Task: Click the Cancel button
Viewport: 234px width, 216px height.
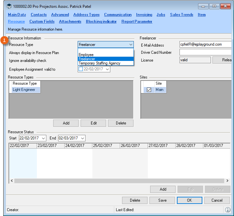Action: pyautogui.click(x=217, y=200)
